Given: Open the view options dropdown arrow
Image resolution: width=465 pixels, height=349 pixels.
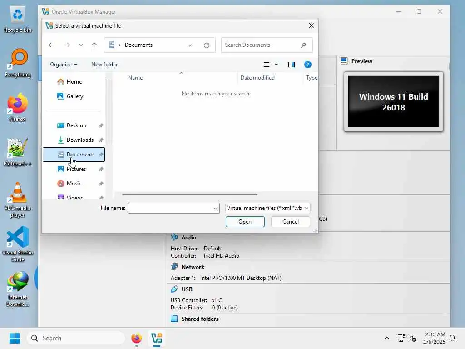Looking at the screenshot, I should coord(276,65).
